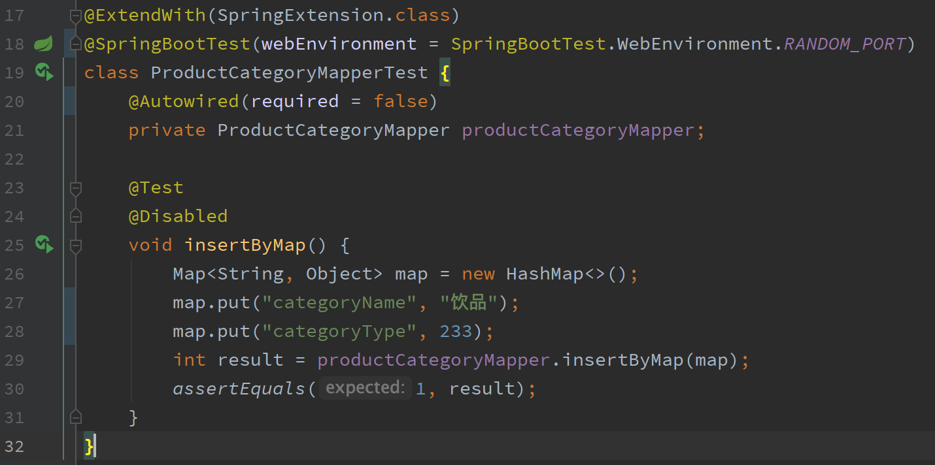
Task: Click the @Disabled annotation
Action: pos(178,216)
